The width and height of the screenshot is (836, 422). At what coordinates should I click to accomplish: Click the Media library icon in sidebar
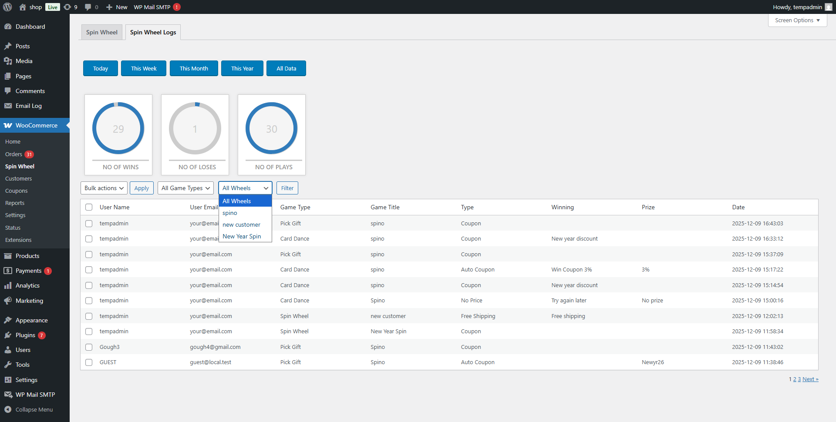pyautogui.click(x=8, y=61)
